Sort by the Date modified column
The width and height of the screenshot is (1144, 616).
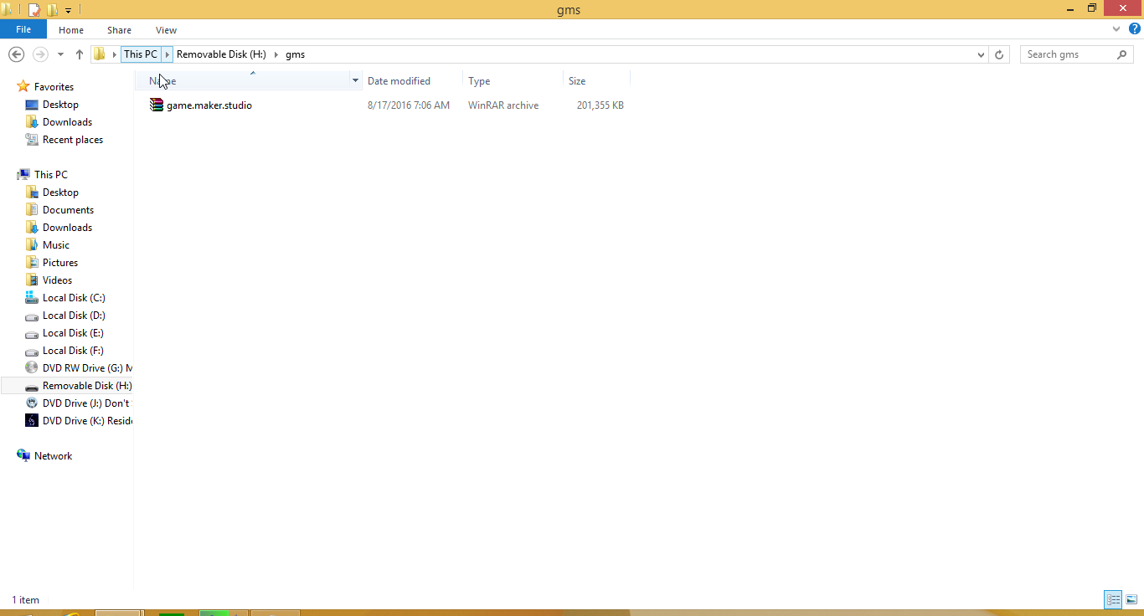(x=399, y=81)
